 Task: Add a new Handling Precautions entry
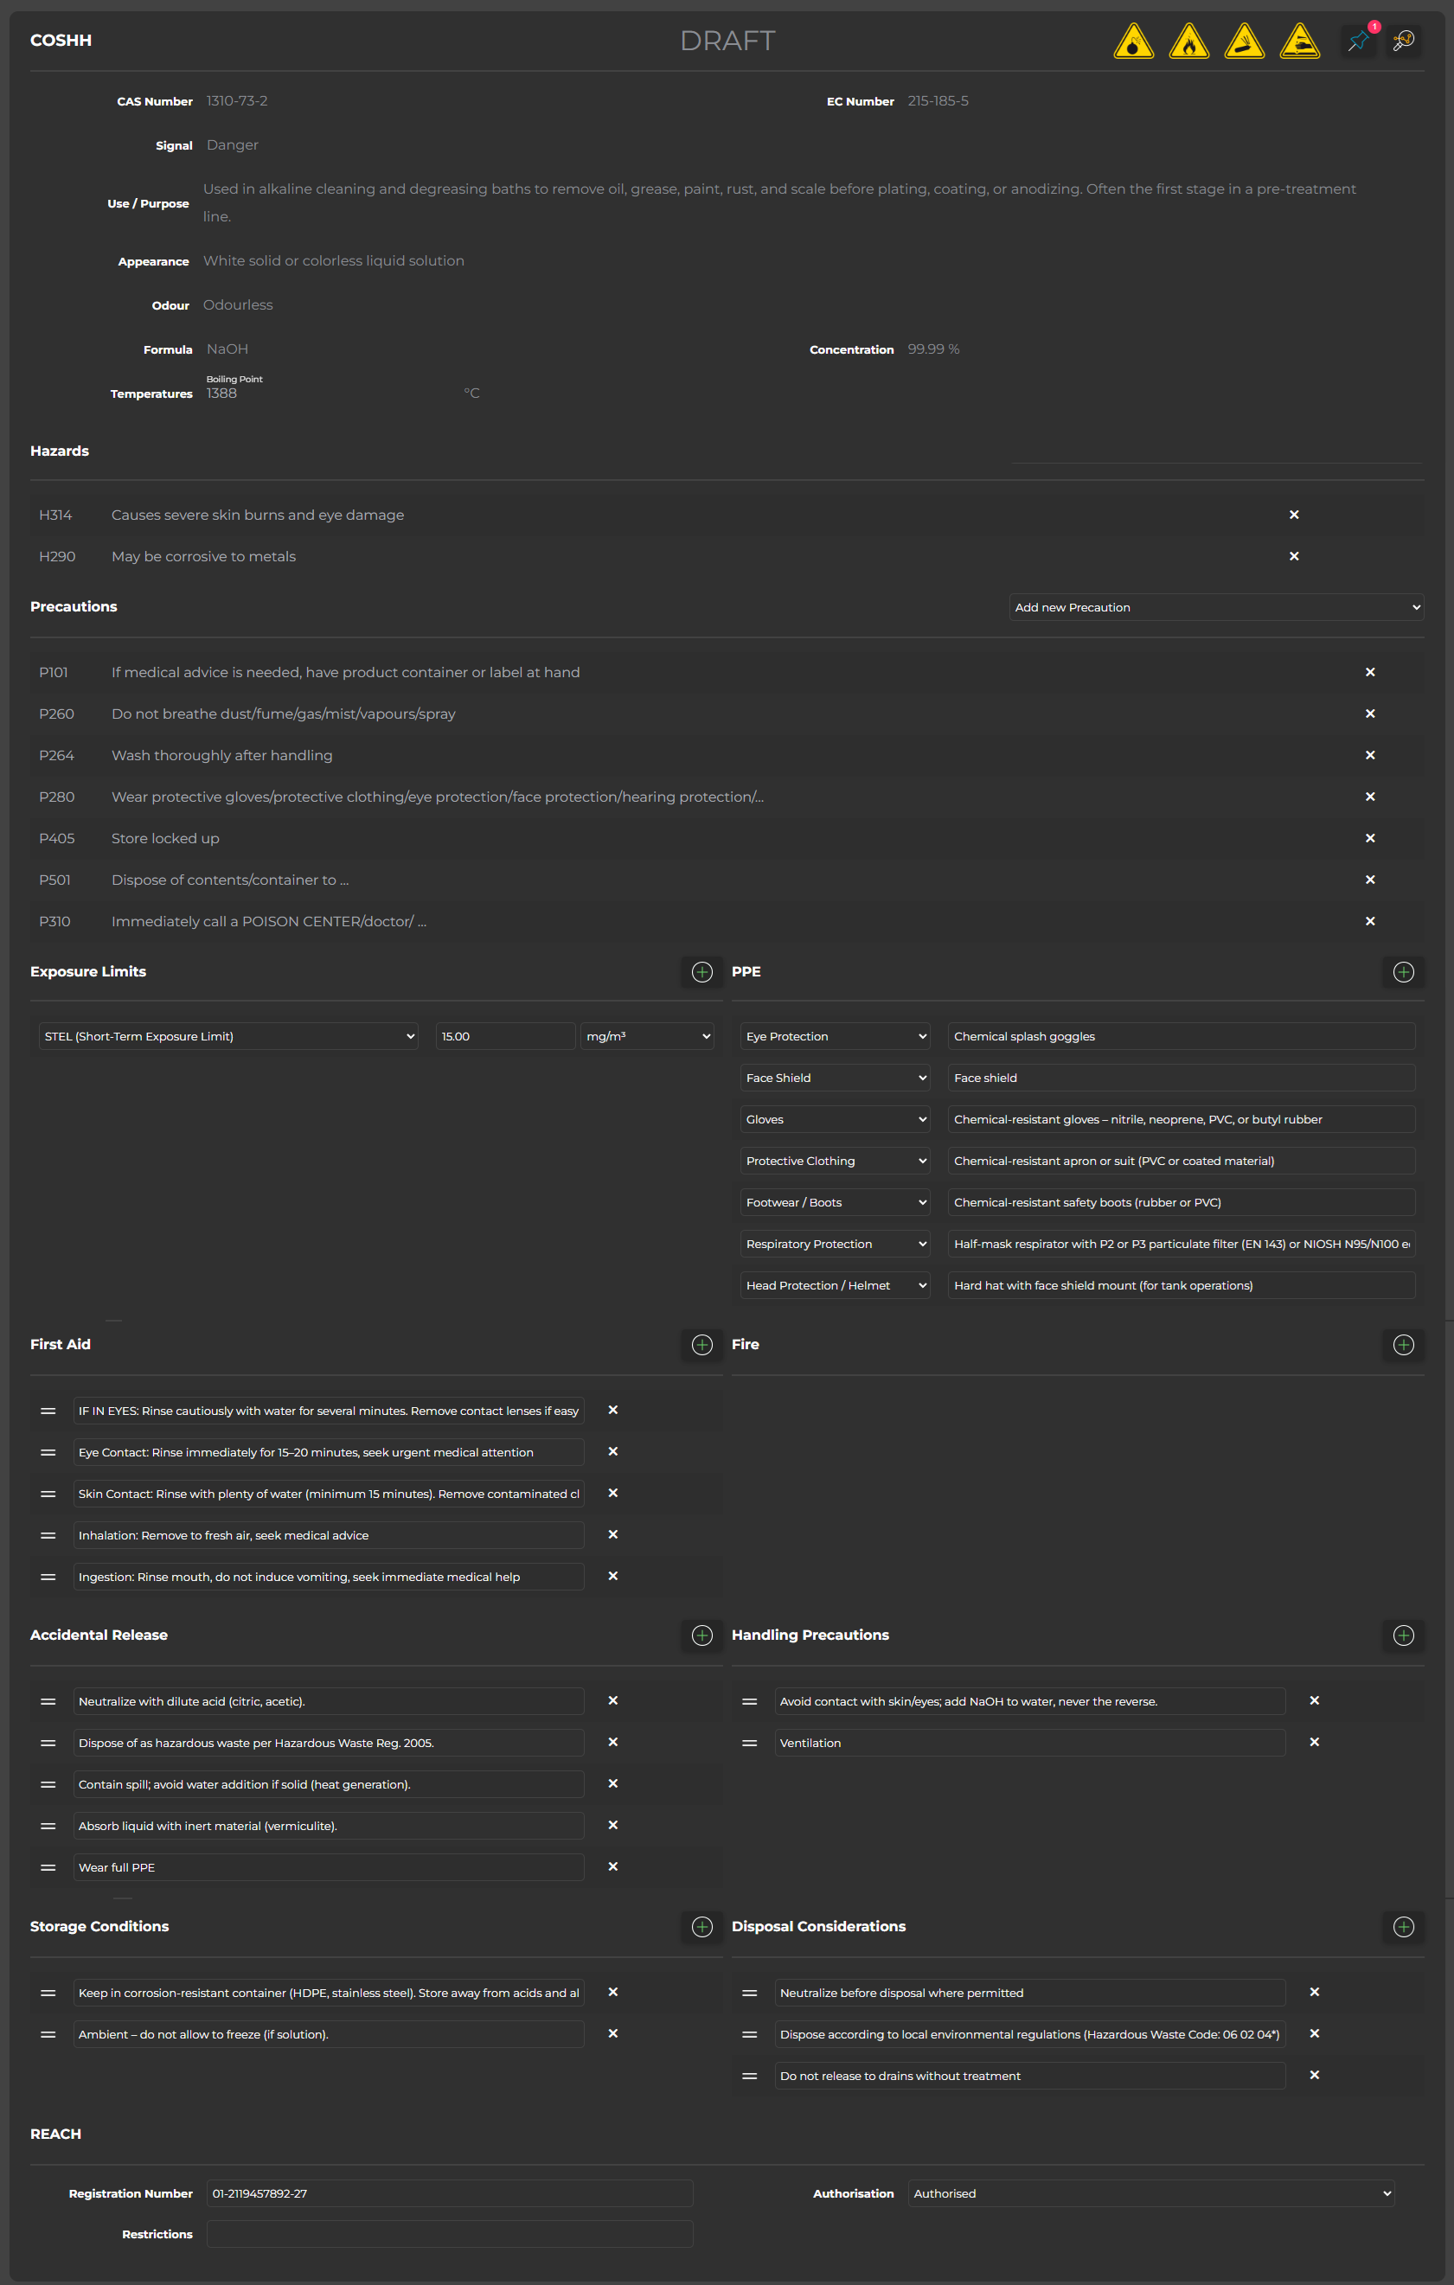click(1404, 1636)
